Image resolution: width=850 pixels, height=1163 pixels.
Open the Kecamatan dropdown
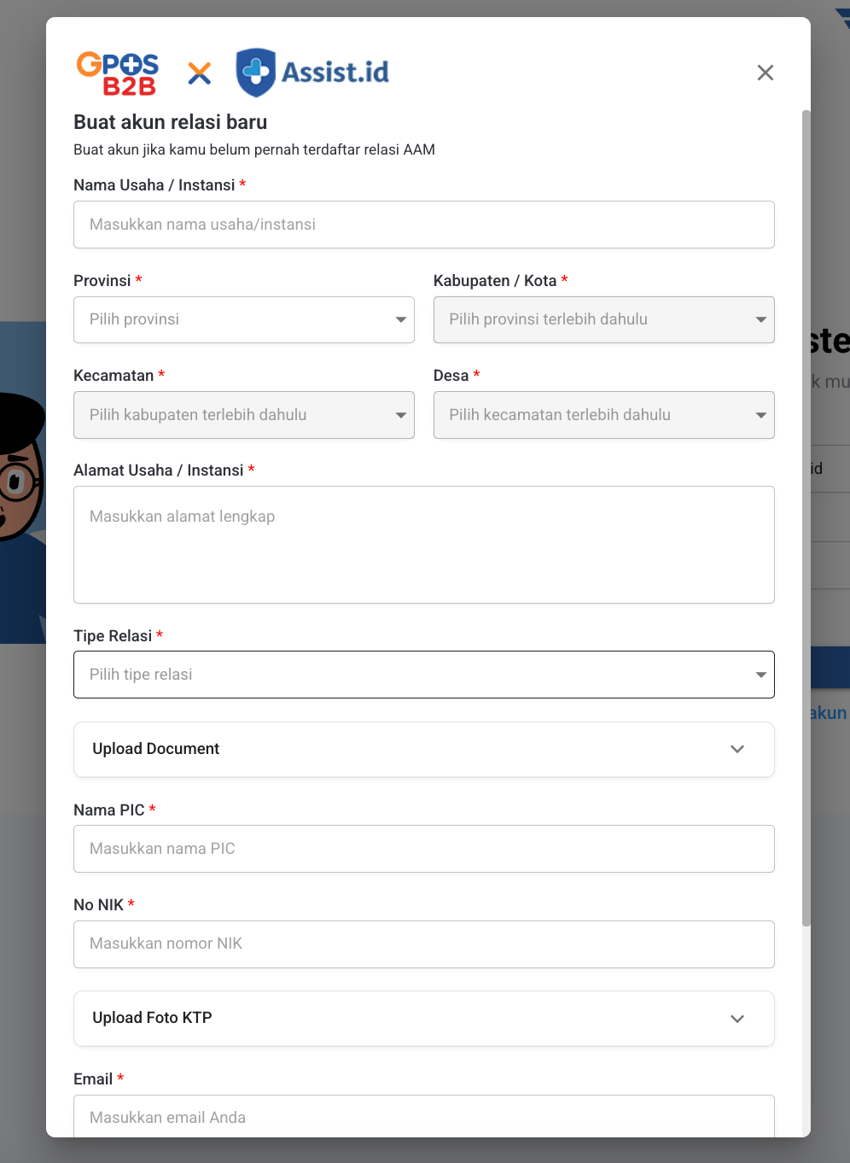click(243, 415)
